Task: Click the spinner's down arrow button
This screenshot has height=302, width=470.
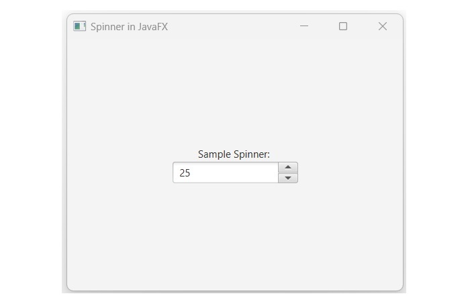Action: point(287,178)
